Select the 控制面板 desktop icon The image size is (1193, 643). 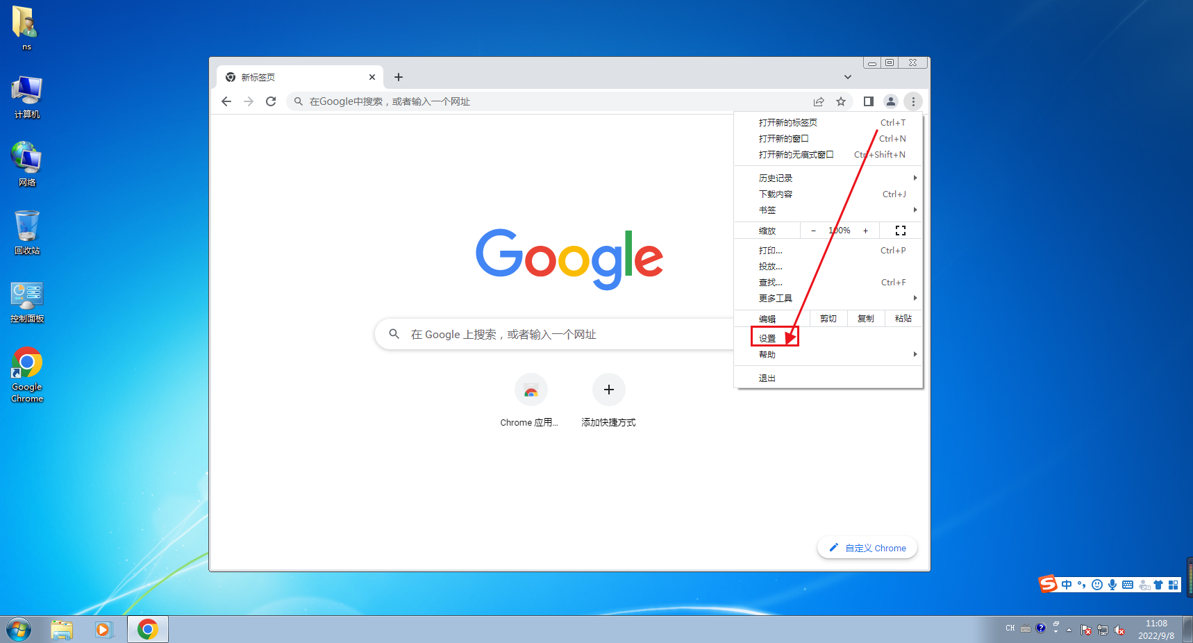27,302
